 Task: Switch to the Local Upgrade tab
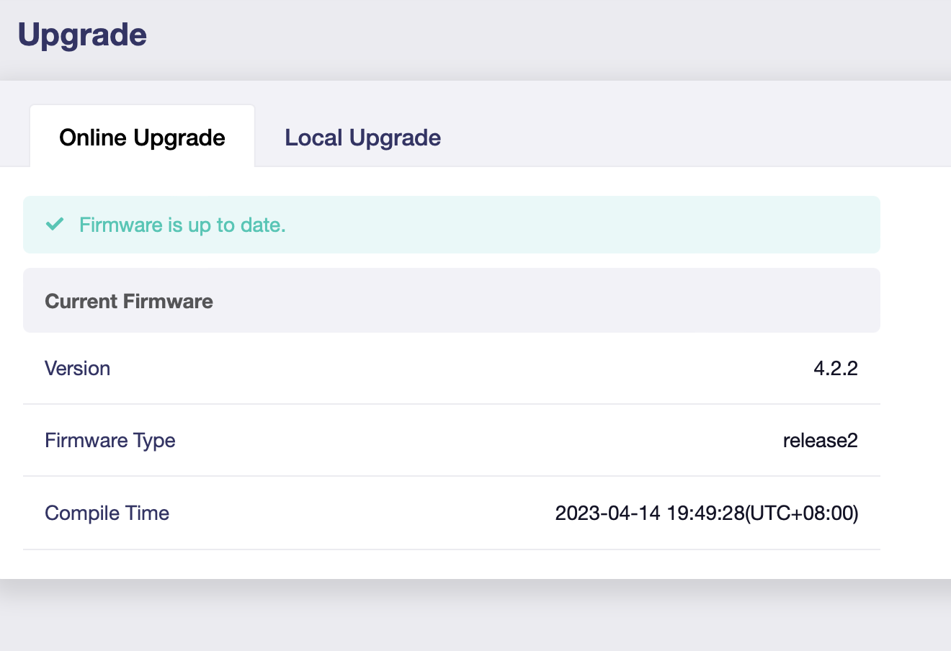pos(362,138)
